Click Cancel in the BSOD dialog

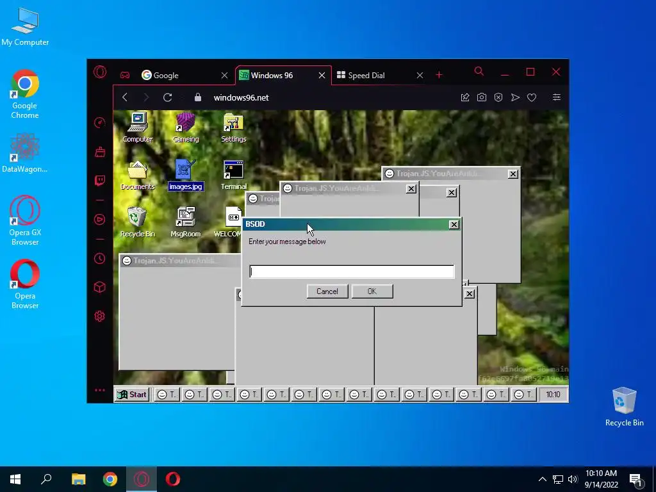tap(327, 291)
